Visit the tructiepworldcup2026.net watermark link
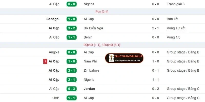The image size is (205, 102). coord(128,61)
